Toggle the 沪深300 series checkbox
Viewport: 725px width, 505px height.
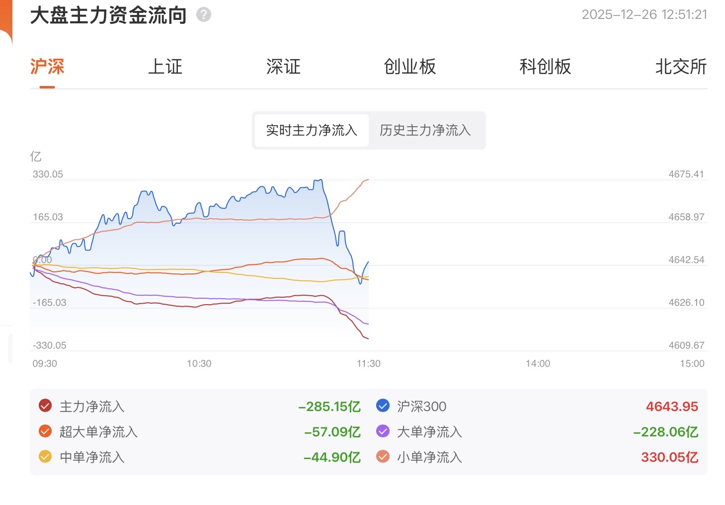click(383, 406)
